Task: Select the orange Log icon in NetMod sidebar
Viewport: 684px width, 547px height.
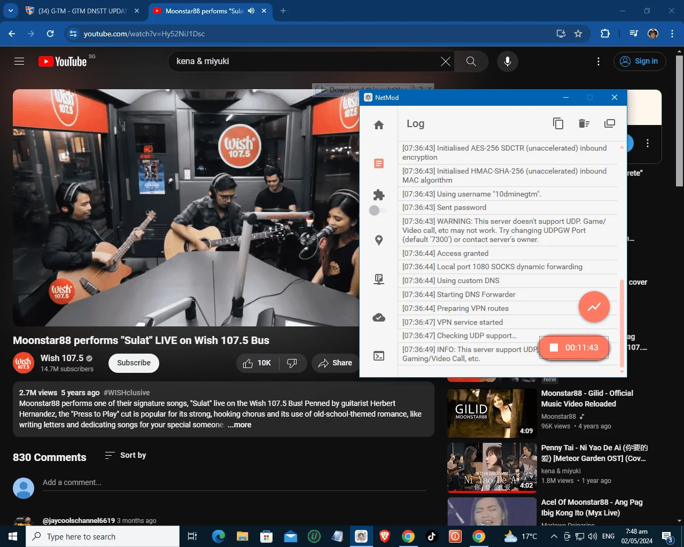Action: pyautogui.click(x=379, y=163)
